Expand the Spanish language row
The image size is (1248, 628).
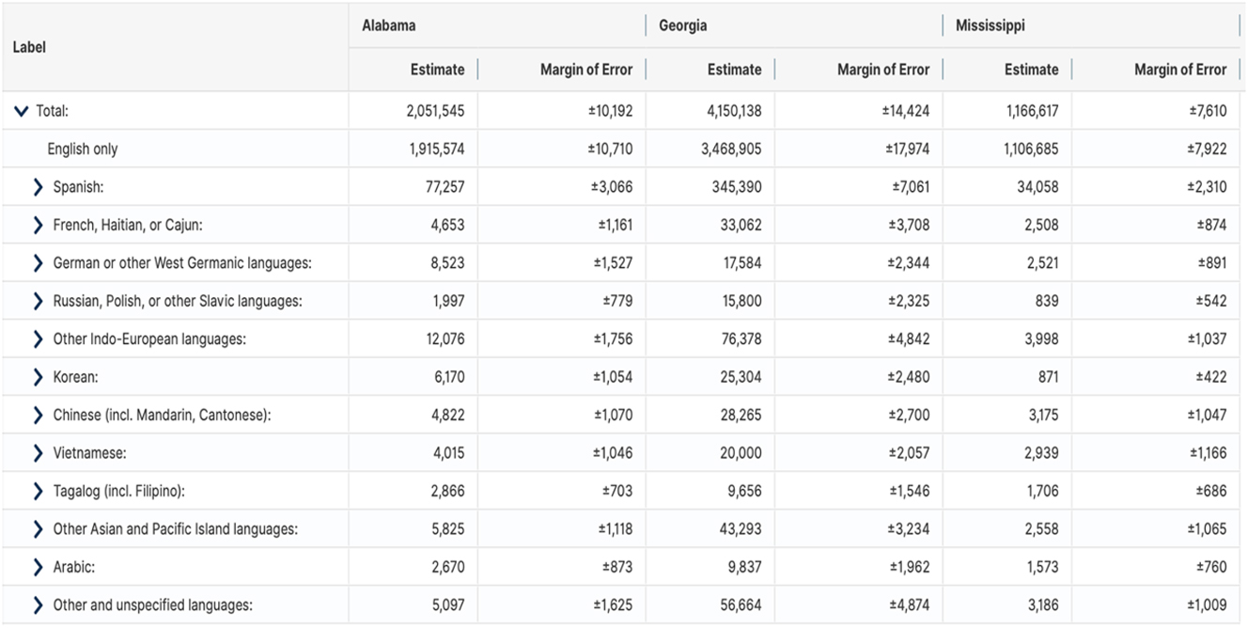pos(38,187)
